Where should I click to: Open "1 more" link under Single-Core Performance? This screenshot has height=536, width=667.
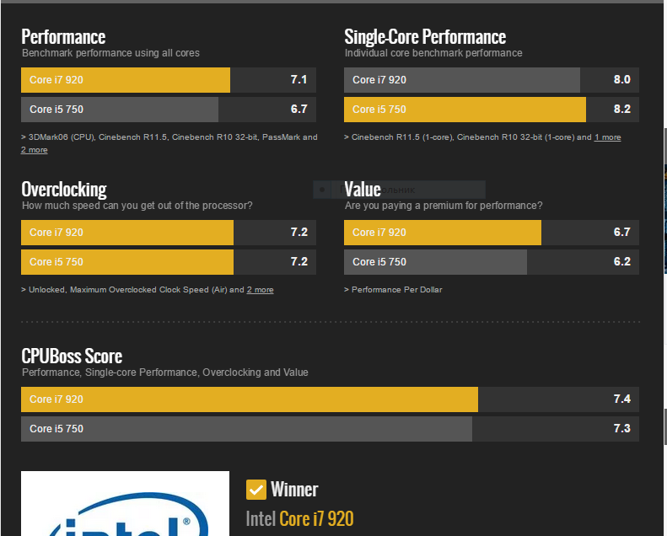[607, 137]
